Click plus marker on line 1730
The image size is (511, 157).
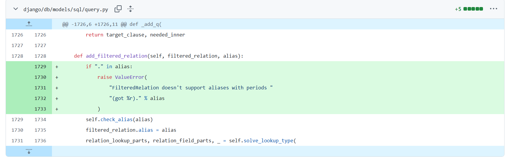tap(57, 77)
